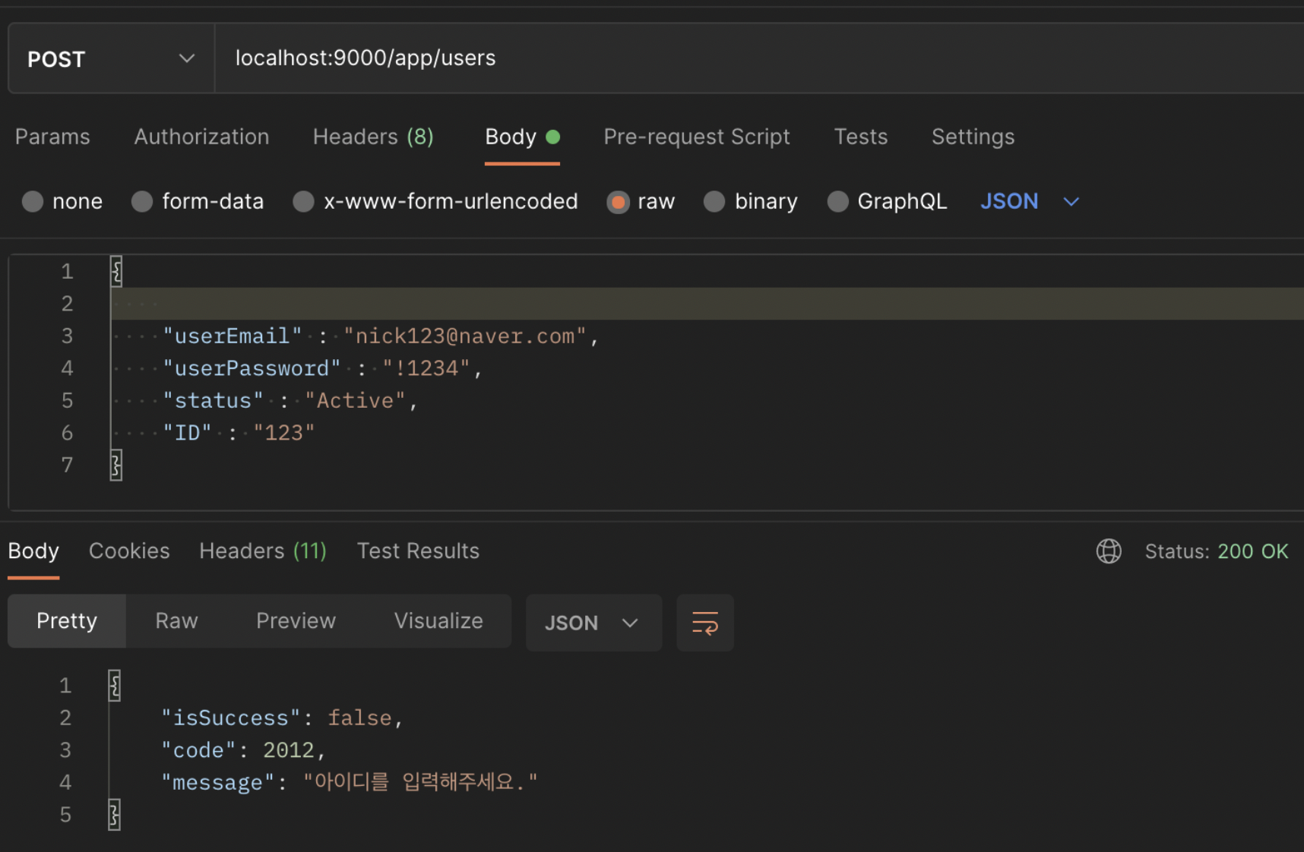Open the response Headers (11) tab
This screenshot has height=852, width=1304.
pos(263,551)
